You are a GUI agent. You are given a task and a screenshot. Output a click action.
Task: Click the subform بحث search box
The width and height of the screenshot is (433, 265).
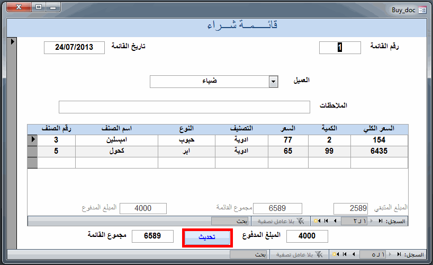230,221
